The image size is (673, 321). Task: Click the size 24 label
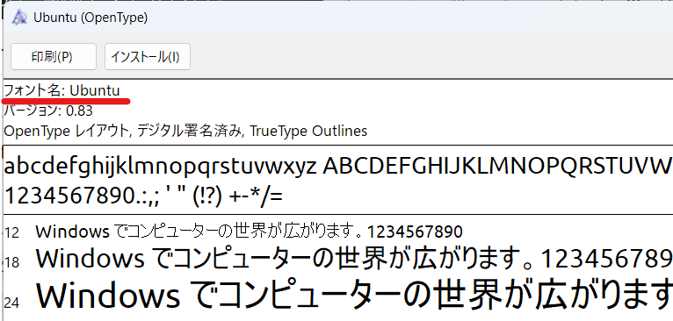click(12, 303)
